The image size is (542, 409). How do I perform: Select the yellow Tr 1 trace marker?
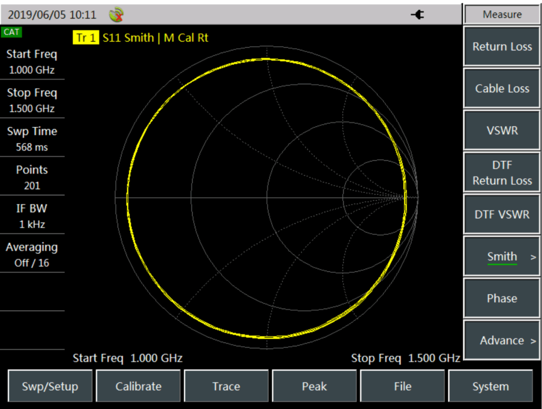[86, 38]
